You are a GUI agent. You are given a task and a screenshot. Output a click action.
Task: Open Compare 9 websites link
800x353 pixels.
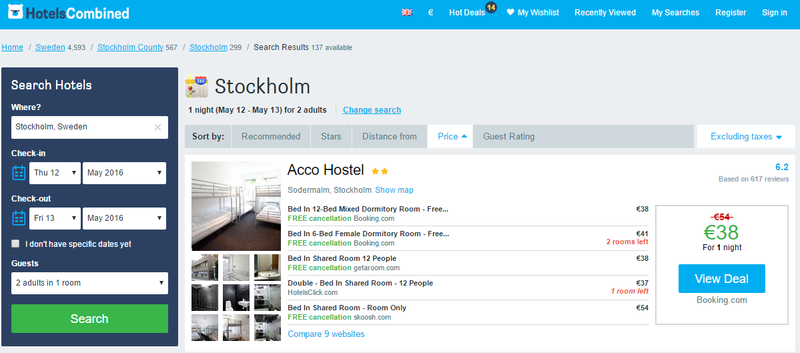[x=326, y=334]
